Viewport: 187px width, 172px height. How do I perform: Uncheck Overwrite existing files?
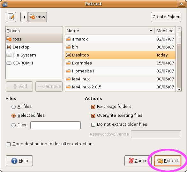coord(93,116)
